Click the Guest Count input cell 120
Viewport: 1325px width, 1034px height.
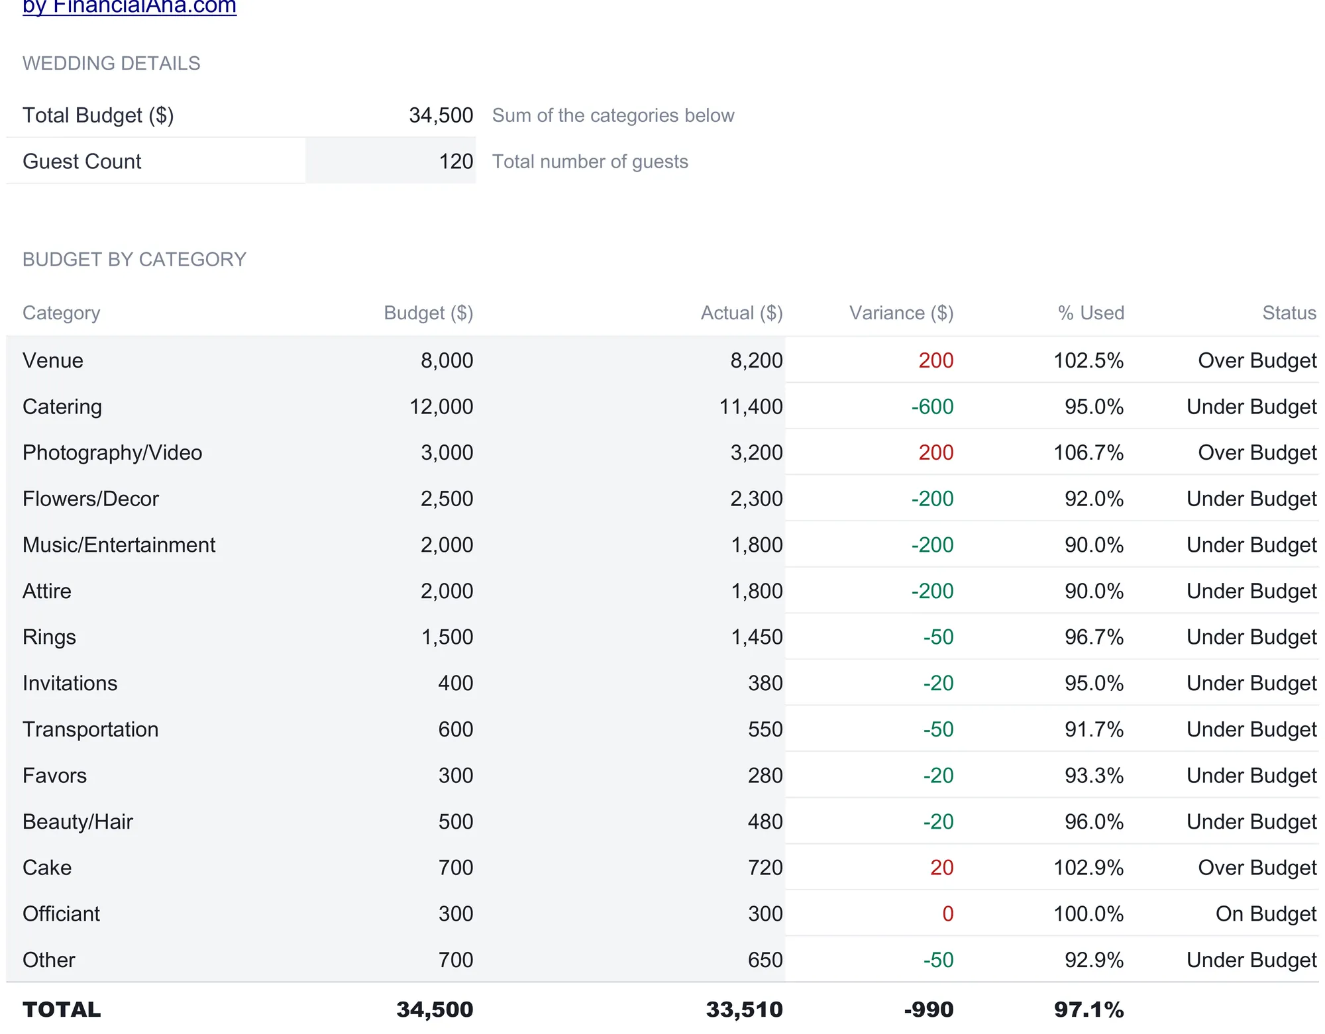pyautogui.click(x=390, y=161)
